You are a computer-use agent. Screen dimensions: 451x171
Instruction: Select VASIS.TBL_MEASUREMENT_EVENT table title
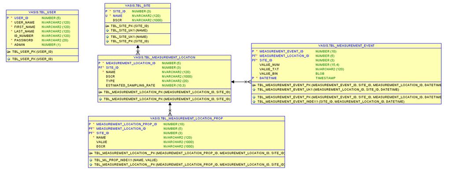click(346, 46)
